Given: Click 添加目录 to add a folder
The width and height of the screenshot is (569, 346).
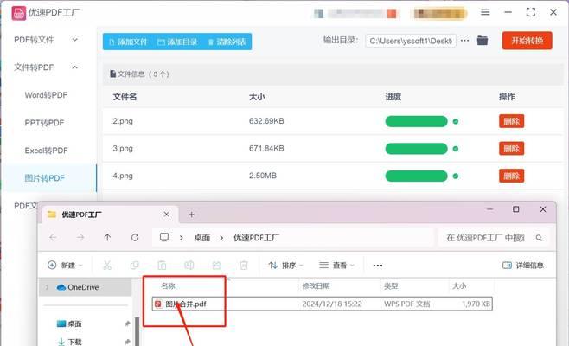Looking at the screenshot, I should point(178,42).
